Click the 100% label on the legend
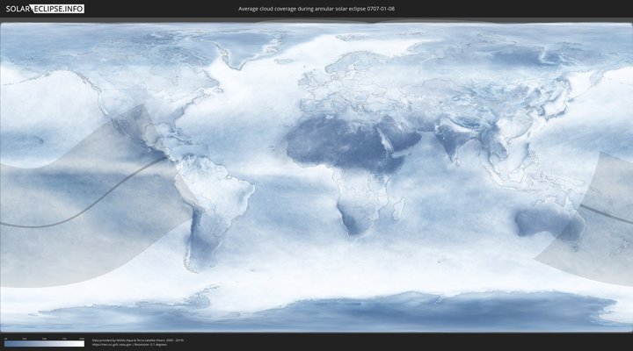 coord(82,338)
